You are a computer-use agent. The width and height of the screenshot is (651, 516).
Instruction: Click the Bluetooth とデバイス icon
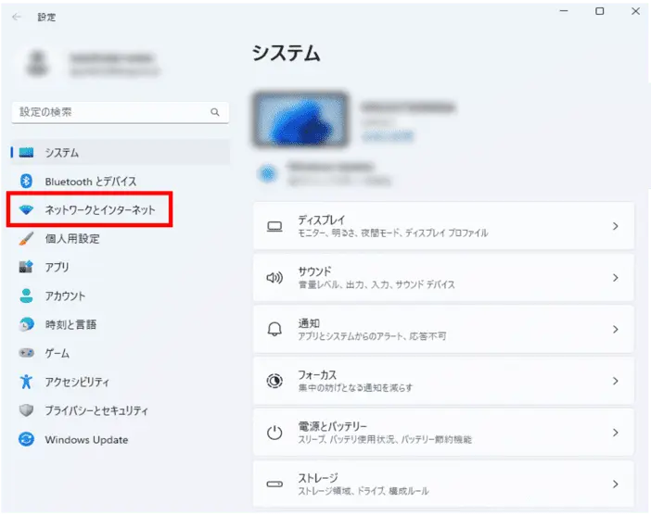coord(26,182)
